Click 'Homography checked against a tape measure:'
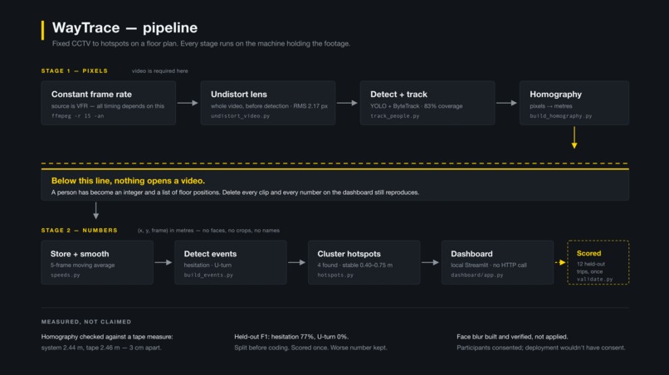The height and width of the screenshot is (375, 669). pos(107,337)
